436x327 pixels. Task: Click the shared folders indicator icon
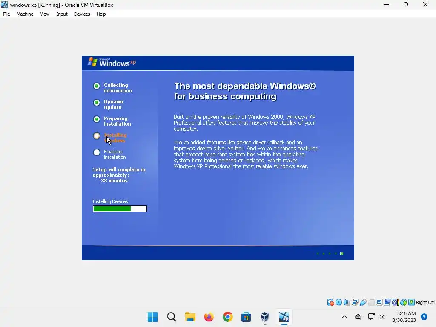371,302
